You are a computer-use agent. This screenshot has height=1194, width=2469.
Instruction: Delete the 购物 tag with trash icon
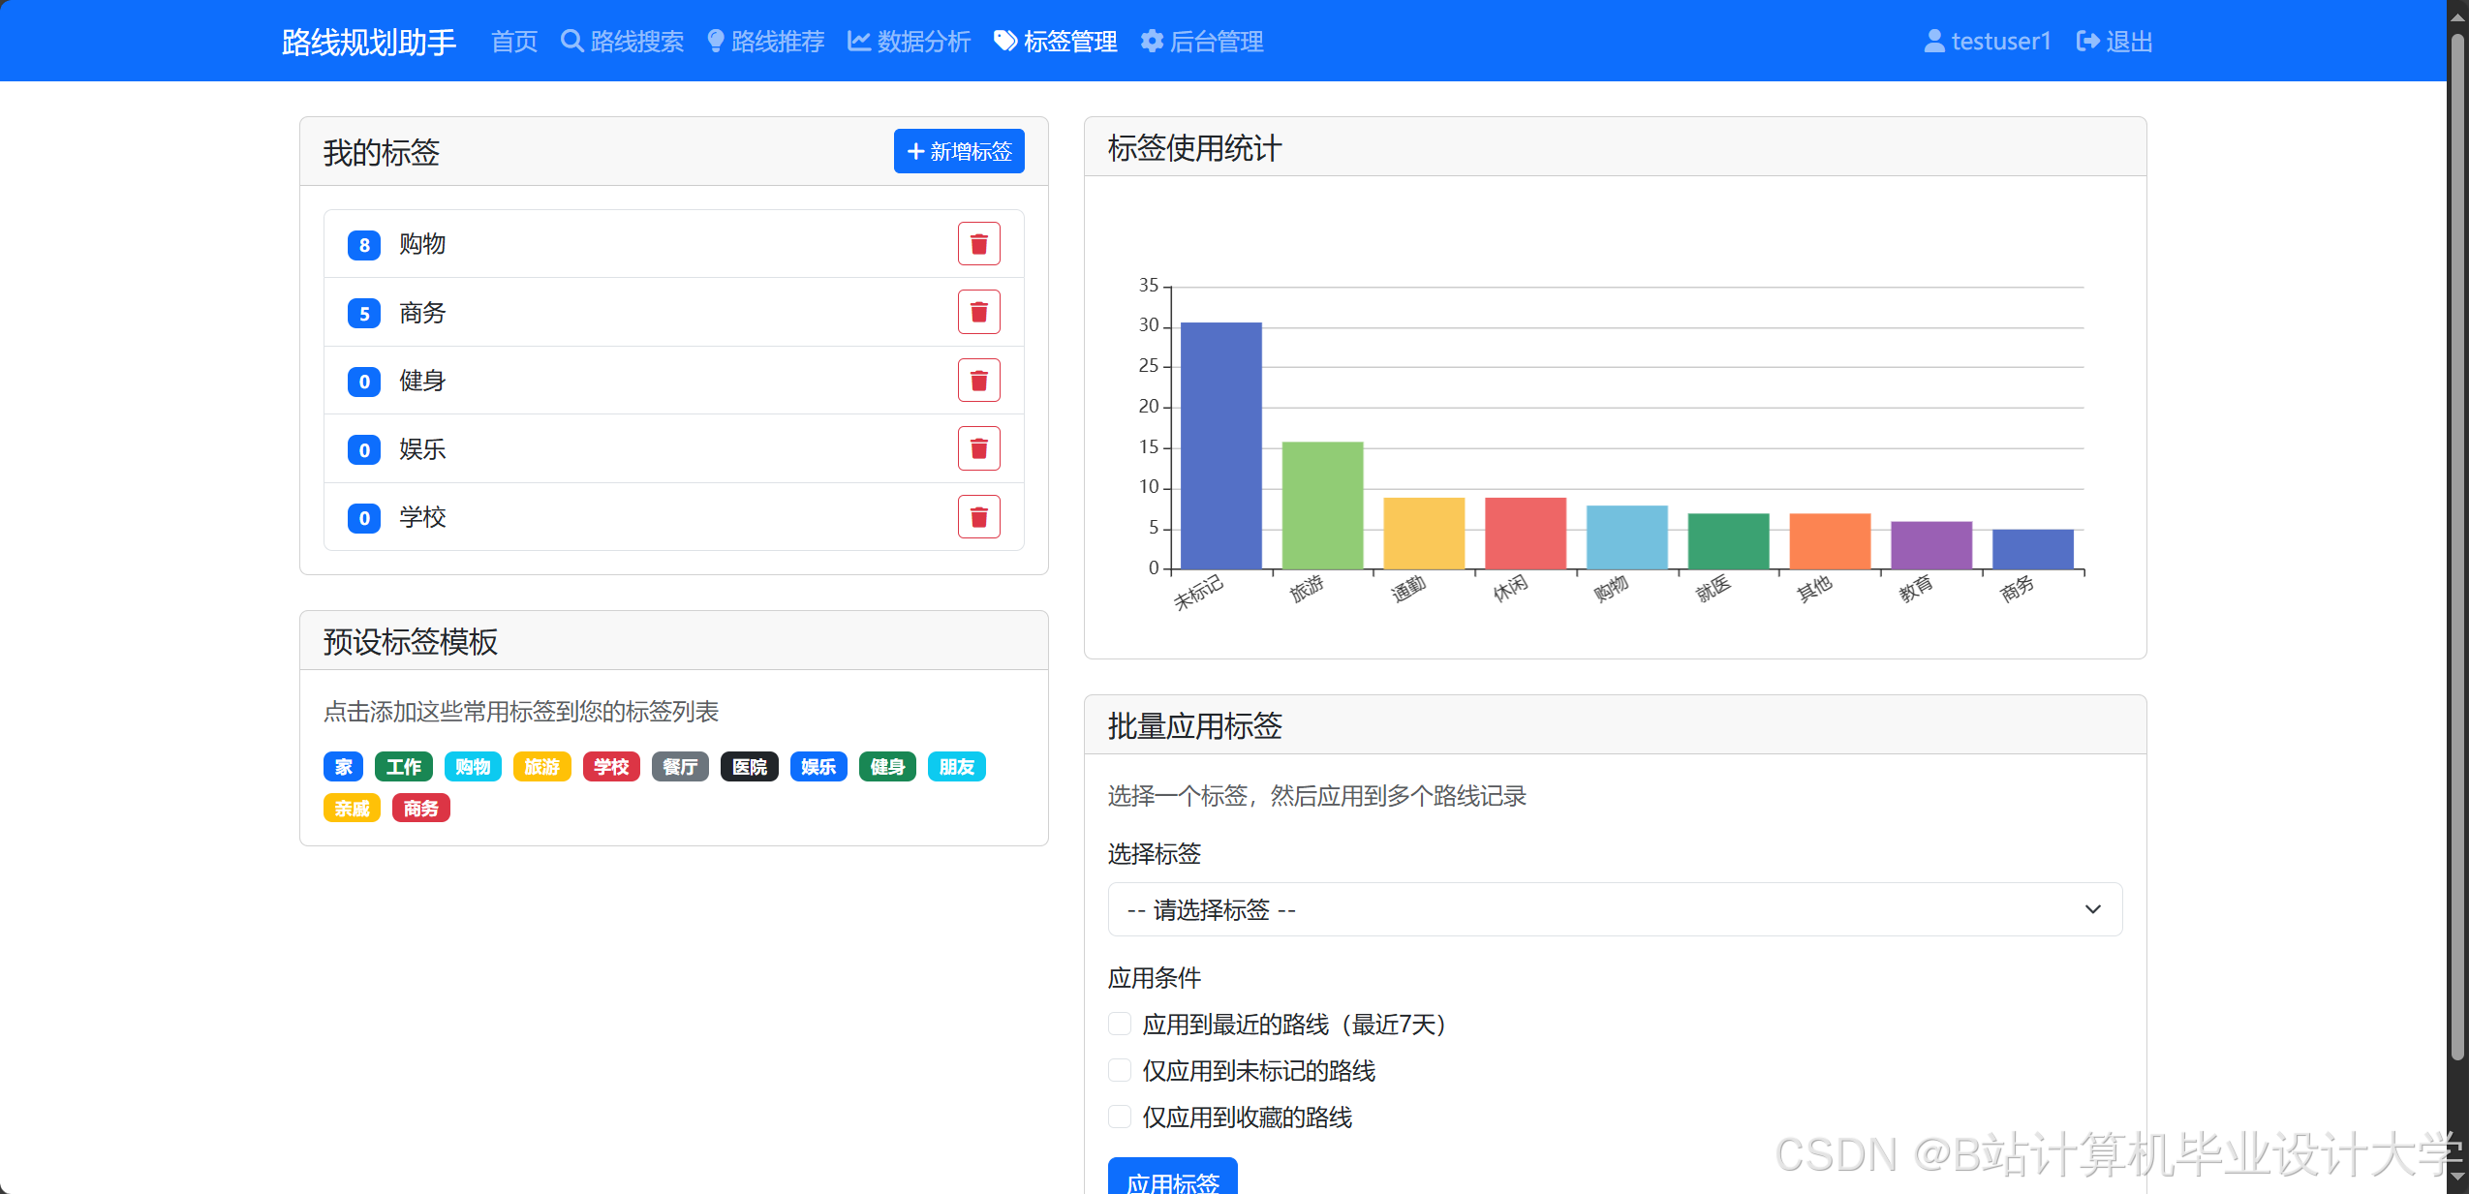(978, 243)
